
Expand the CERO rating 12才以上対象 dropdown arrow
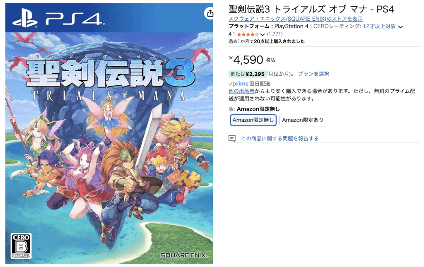400,27
